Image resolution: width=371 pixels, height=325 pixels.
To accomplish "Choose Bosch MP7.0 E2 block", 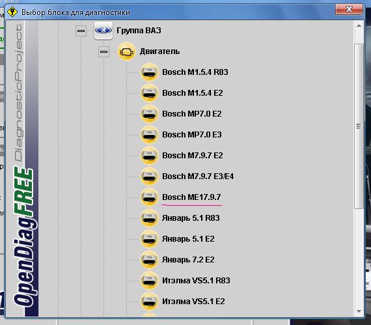I will 192,113.
